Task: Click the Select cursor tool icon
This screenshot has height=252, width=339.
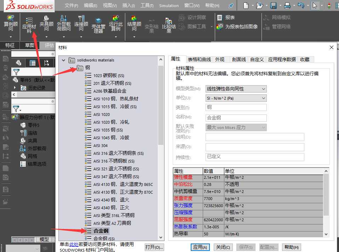Action: pyautogui.click(x=315, y=5)
